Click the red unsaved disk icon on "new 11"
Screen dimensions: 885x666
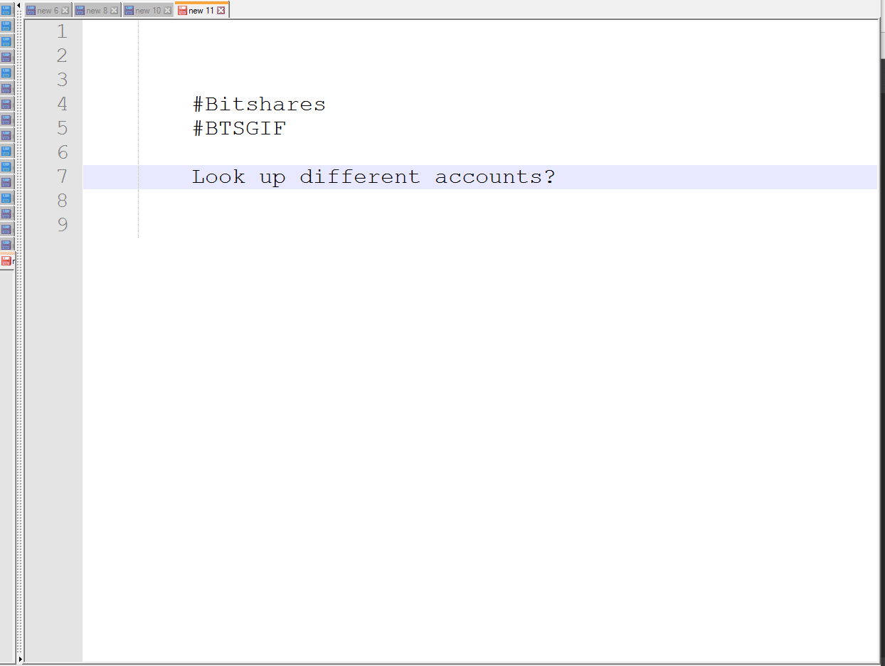[x=182, y=11]
